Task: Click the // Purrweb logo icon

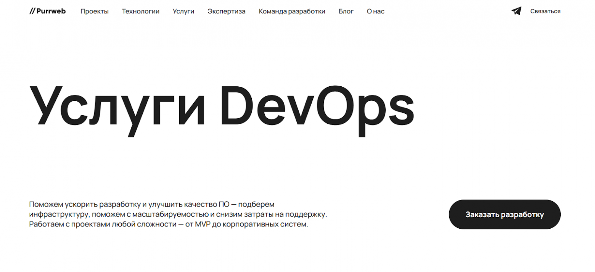Action: (x=34, y=11)
